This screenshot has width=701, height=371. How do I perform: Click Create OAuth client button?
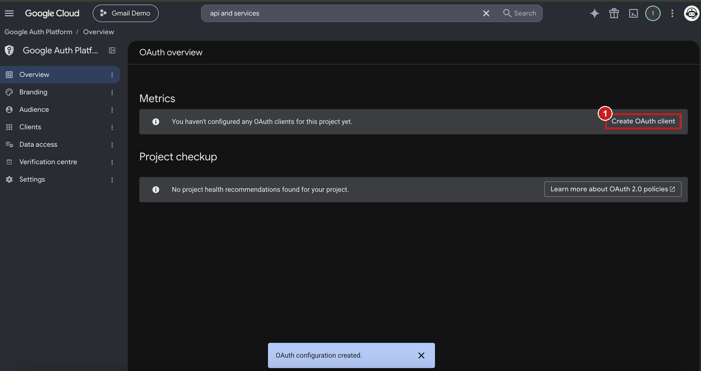coord(643,121)
